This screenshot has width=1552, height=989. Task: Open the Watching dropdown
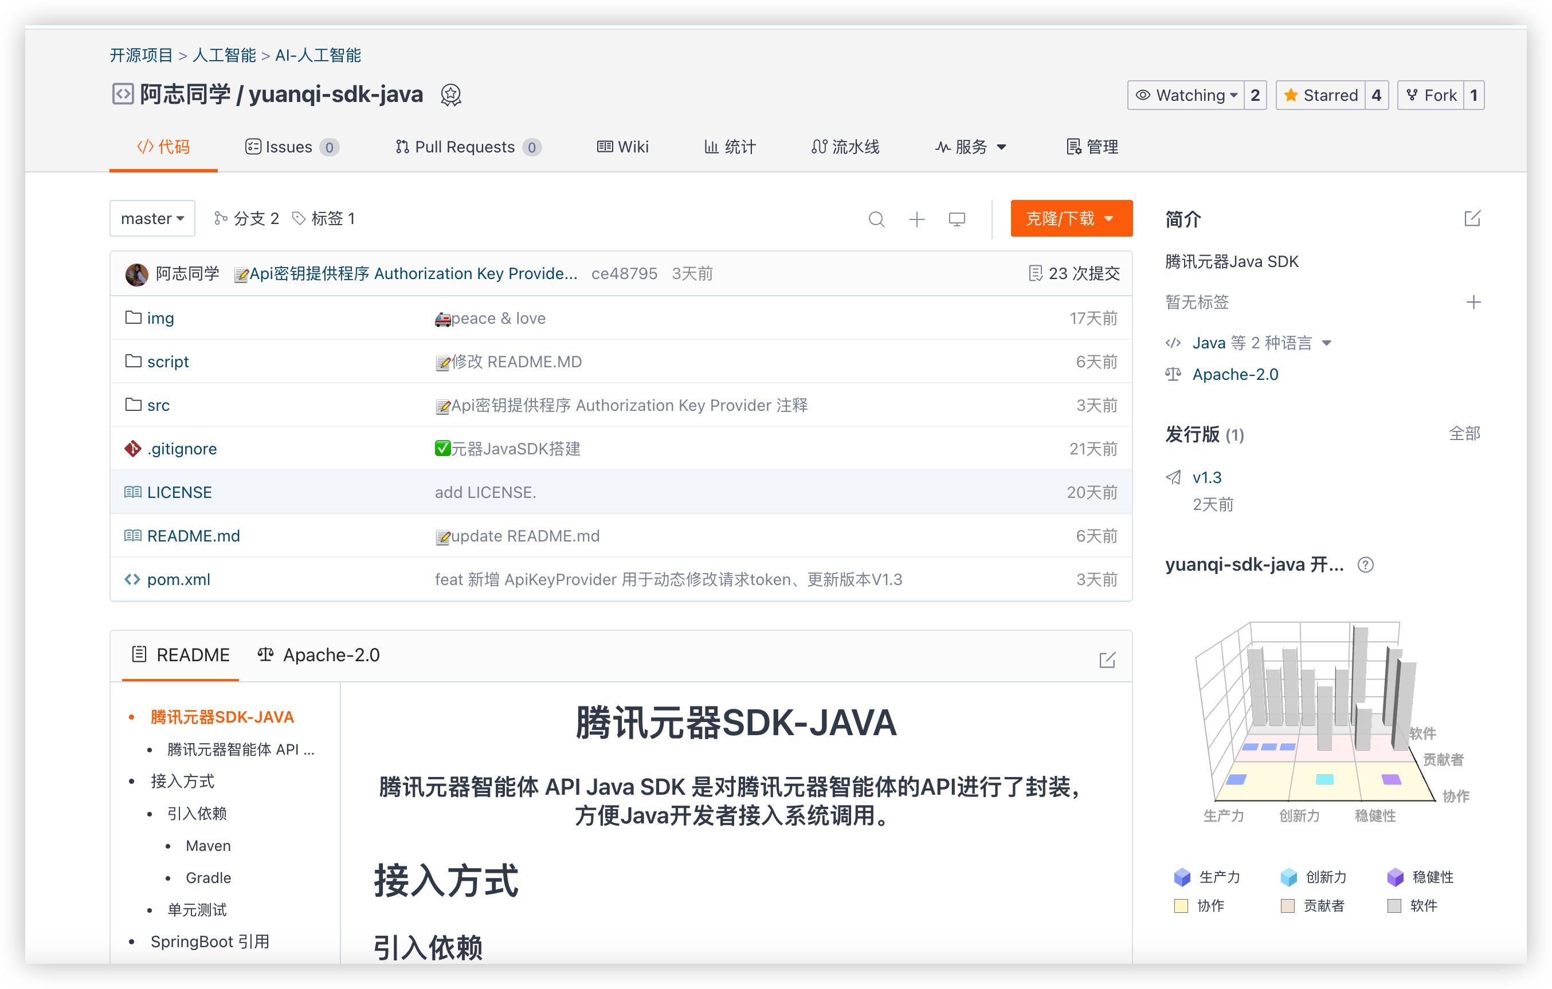tap(1186, 95)
